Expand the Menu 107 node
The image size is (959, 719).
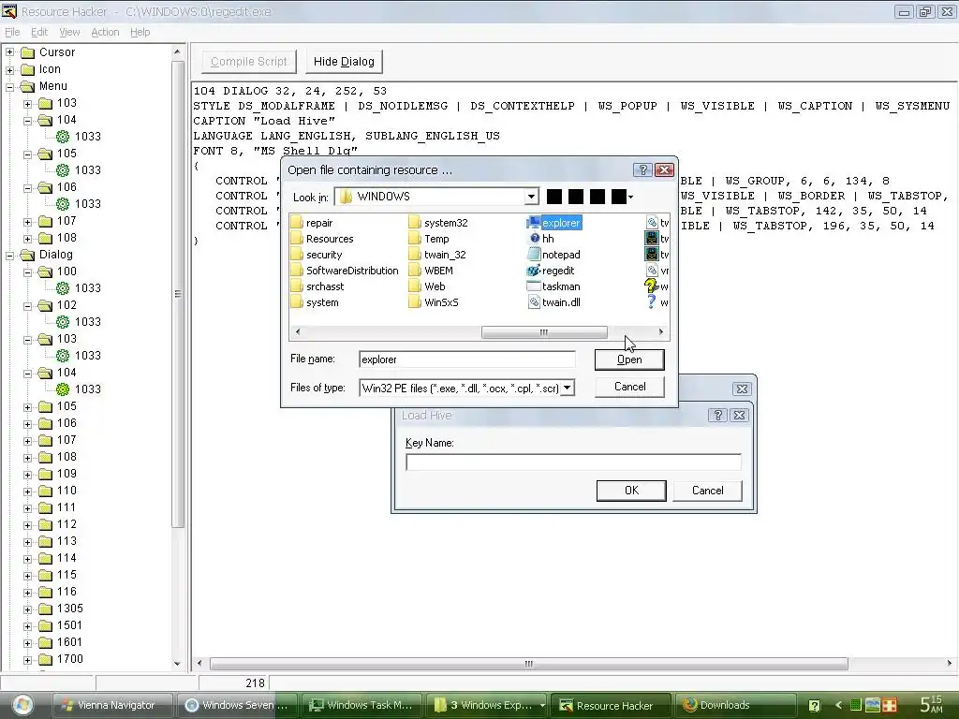[x=27, y=221]
